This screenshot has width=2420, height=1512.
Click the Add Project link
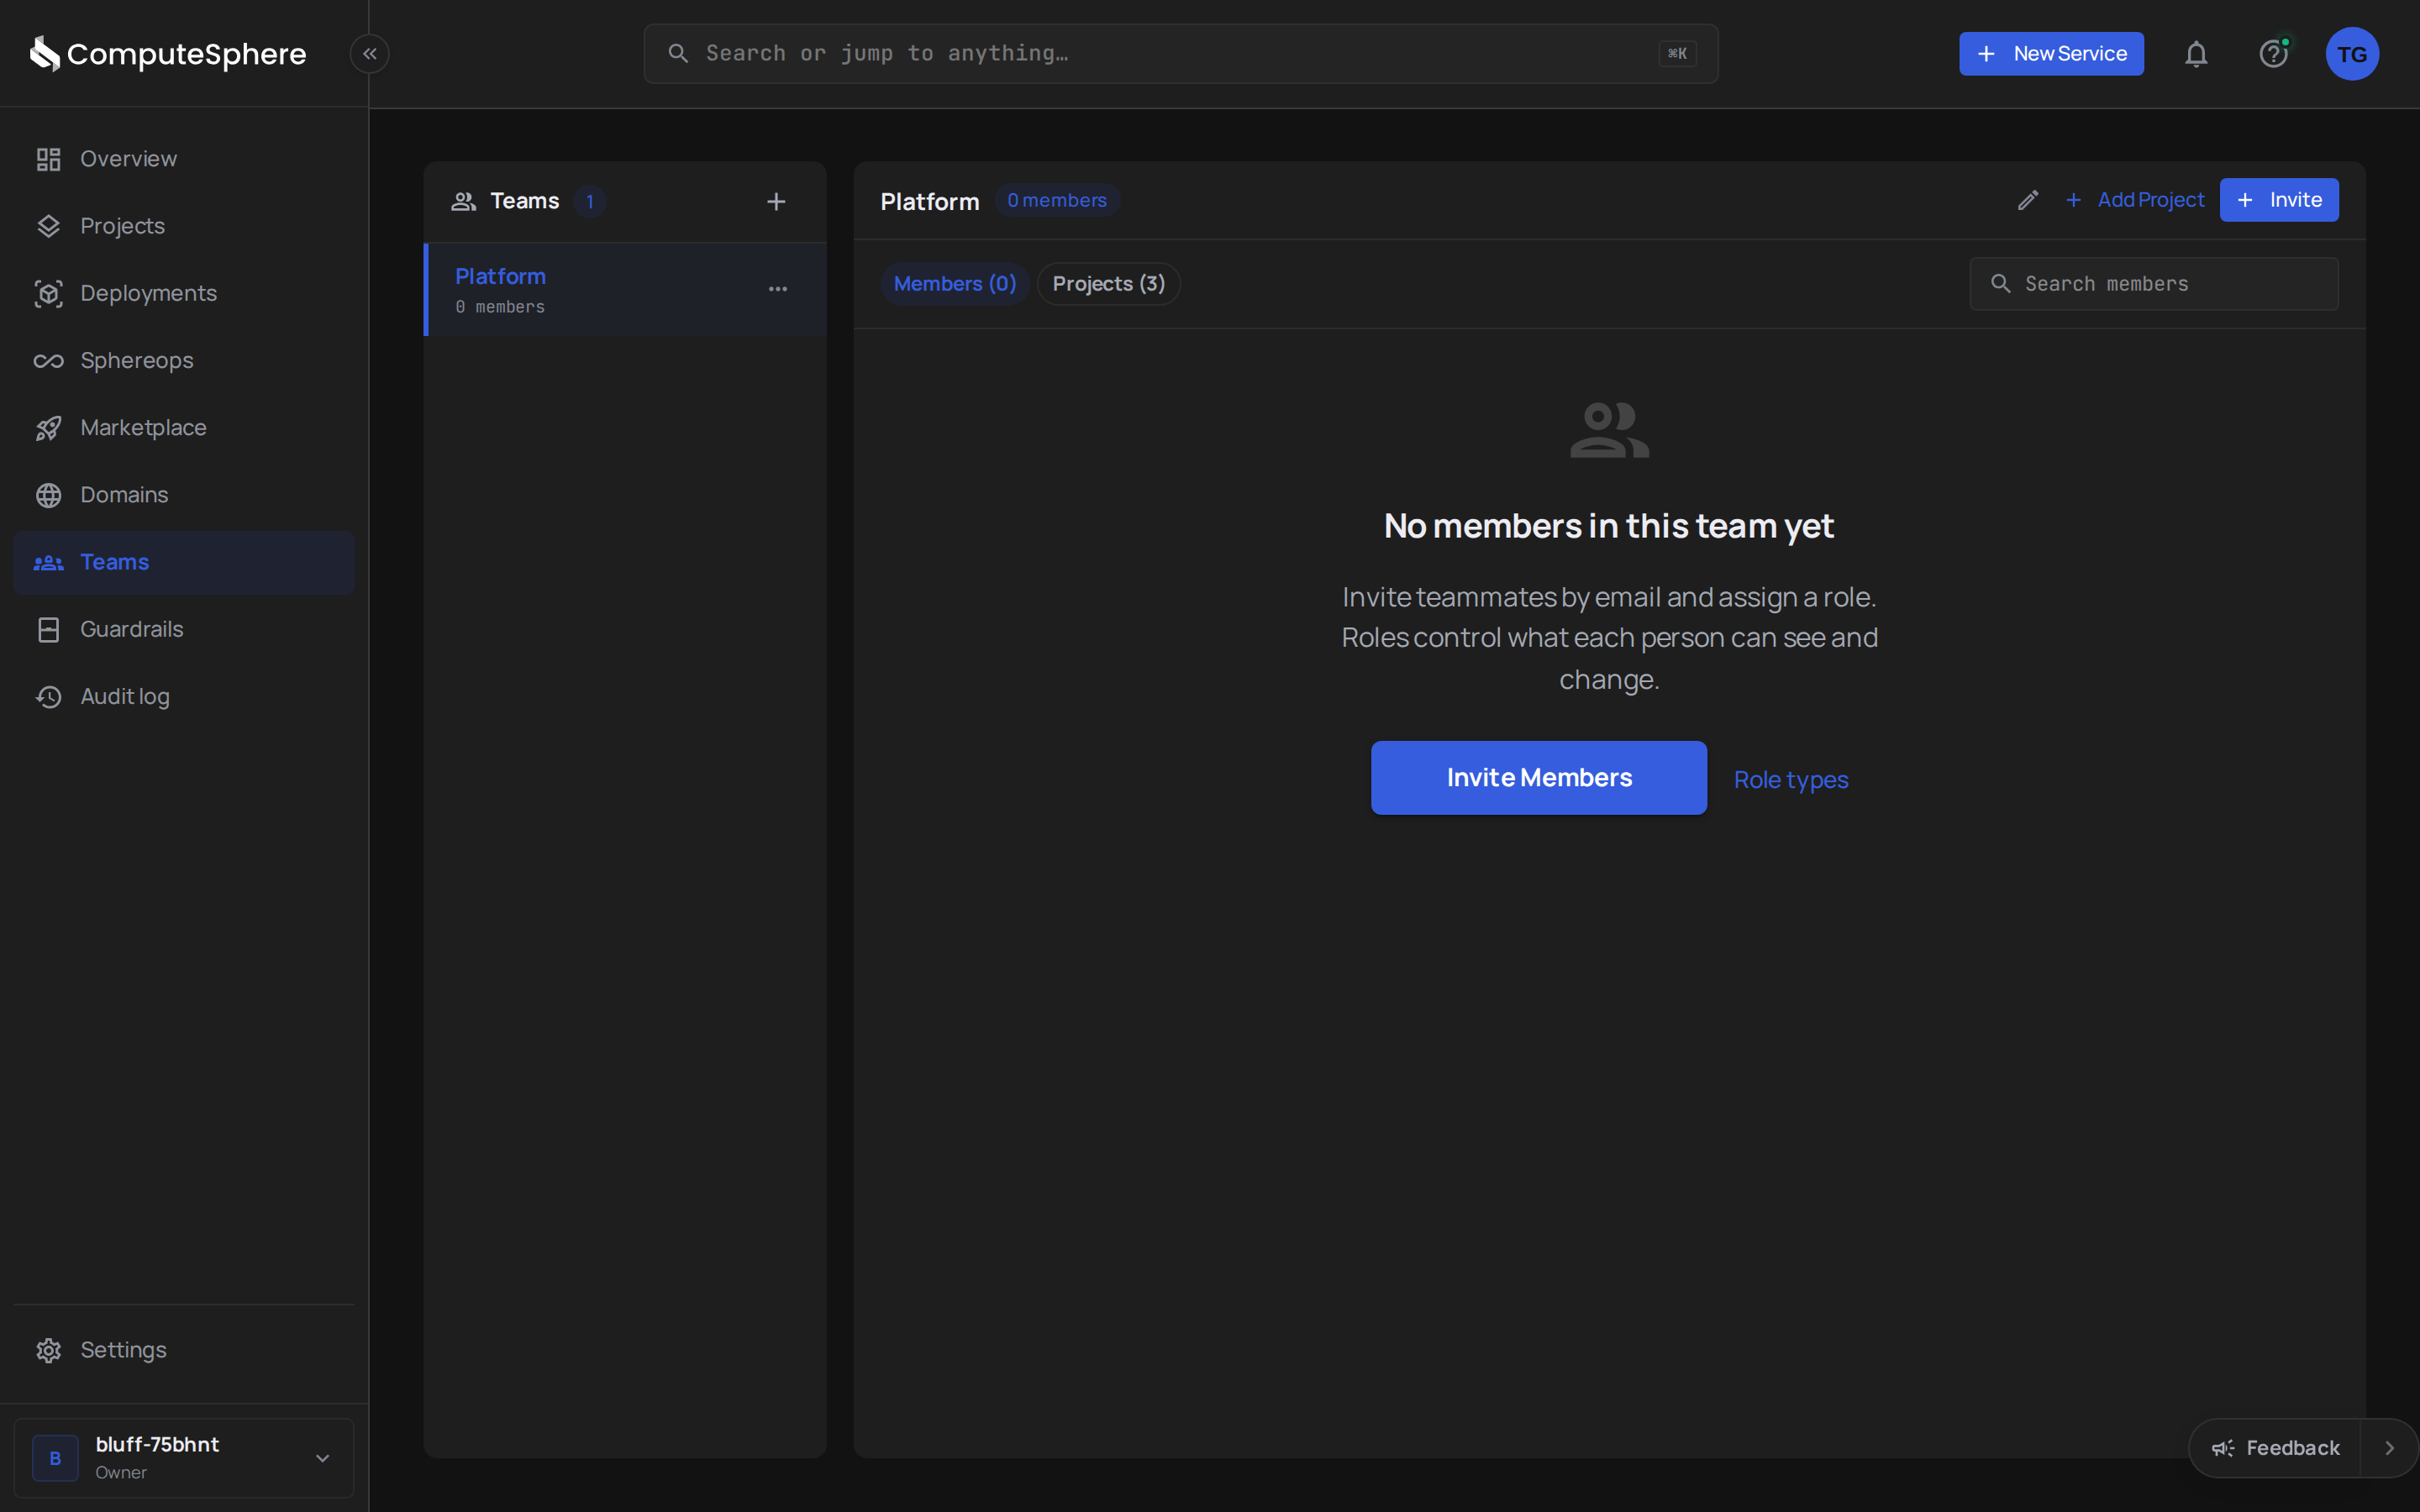click(2134, 200)
